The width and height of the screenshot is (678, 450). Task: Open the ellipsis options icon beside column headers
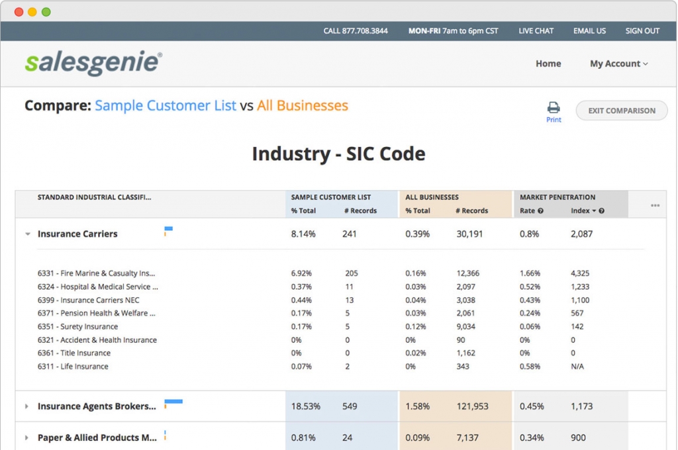tap(655, 205)
